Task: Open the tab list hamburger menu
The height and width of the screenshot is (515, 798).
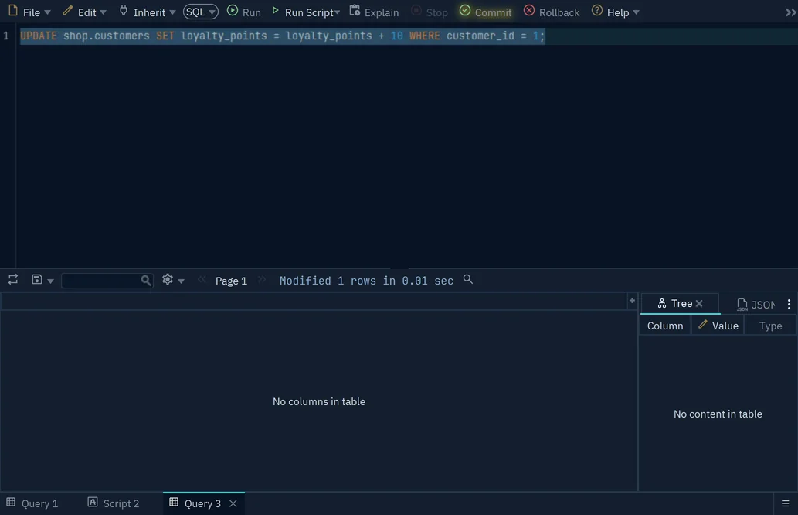Action: [x=786, y=503]
